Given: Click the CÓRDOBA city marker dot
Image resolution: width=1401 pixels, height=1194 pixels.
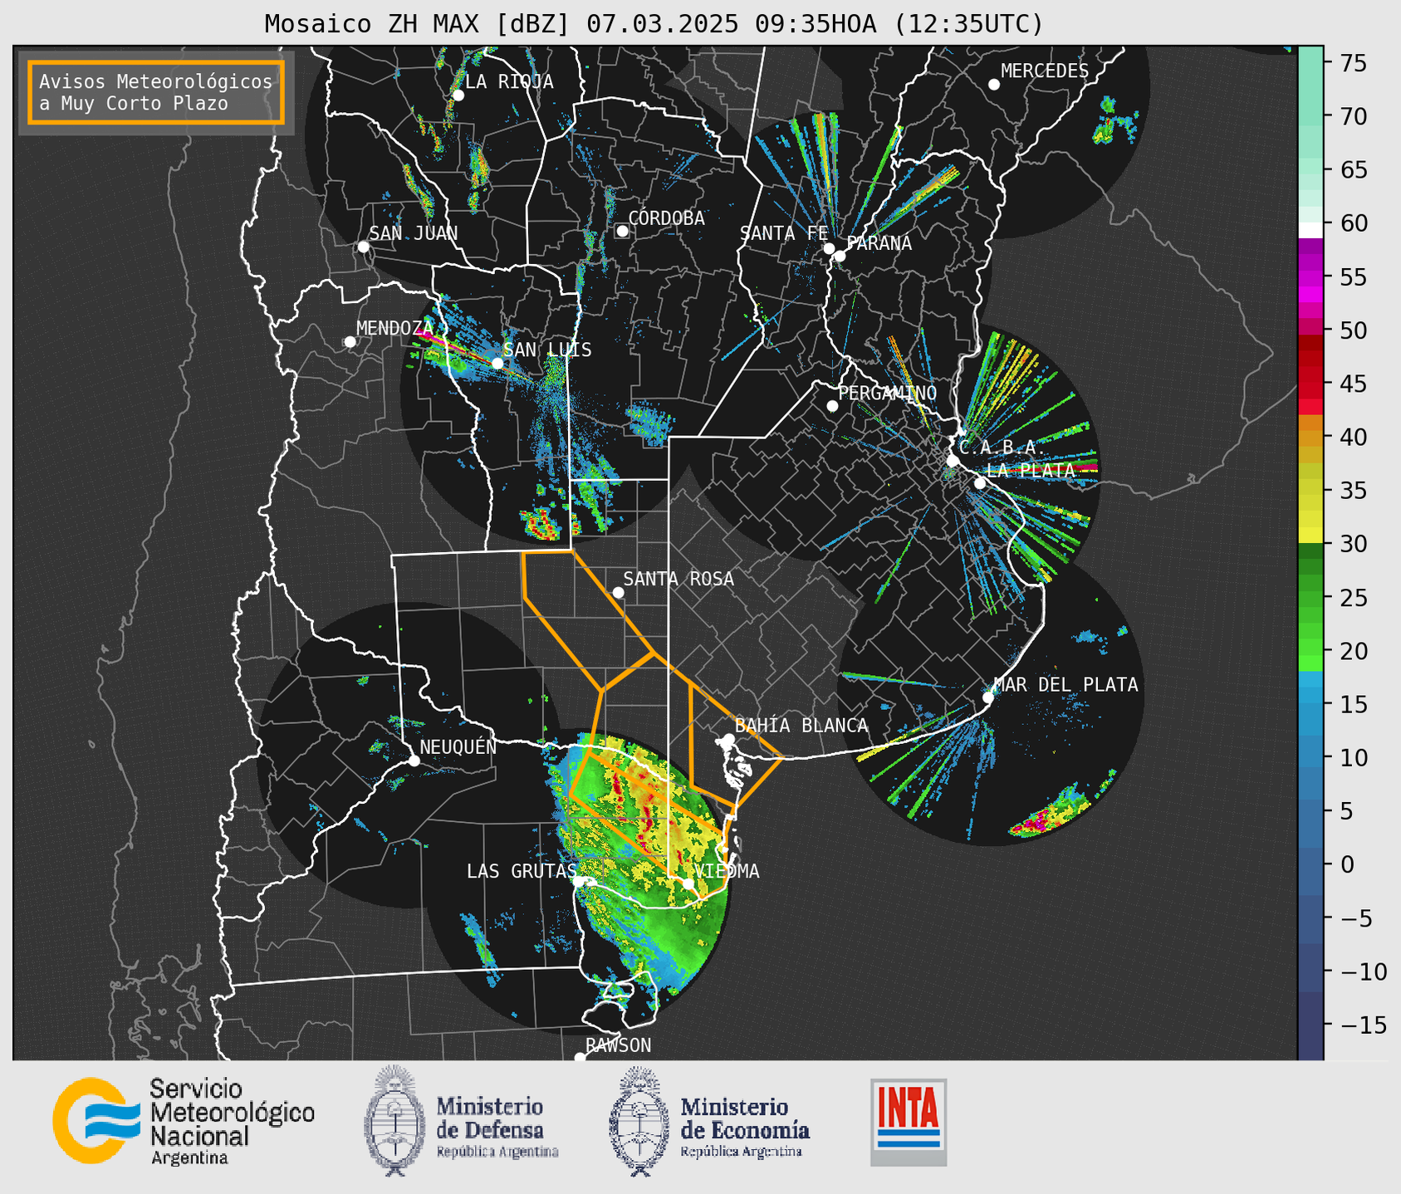Looking at the screenshot, I should (622, 231).
